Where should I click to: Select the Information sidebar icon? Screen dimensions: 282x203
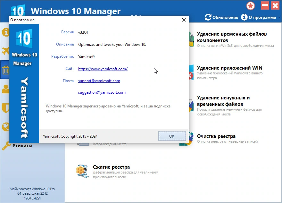tap(5, 32)
